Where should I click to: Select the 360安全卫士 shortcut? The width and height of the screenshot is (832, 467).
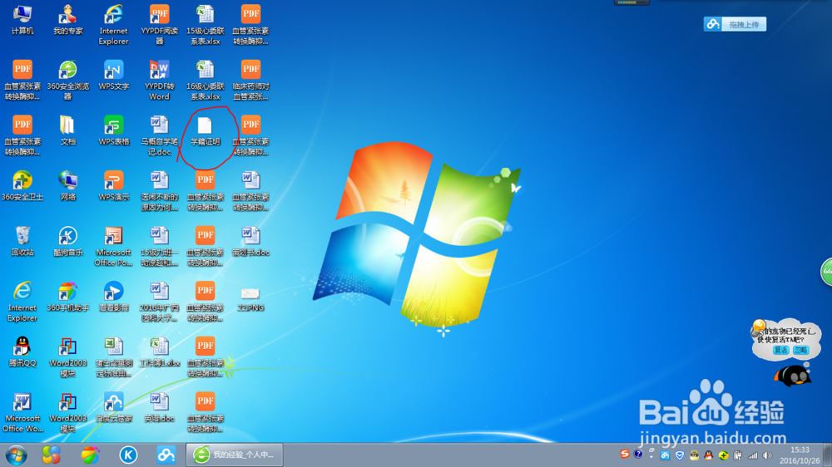(x=22, y=186)
